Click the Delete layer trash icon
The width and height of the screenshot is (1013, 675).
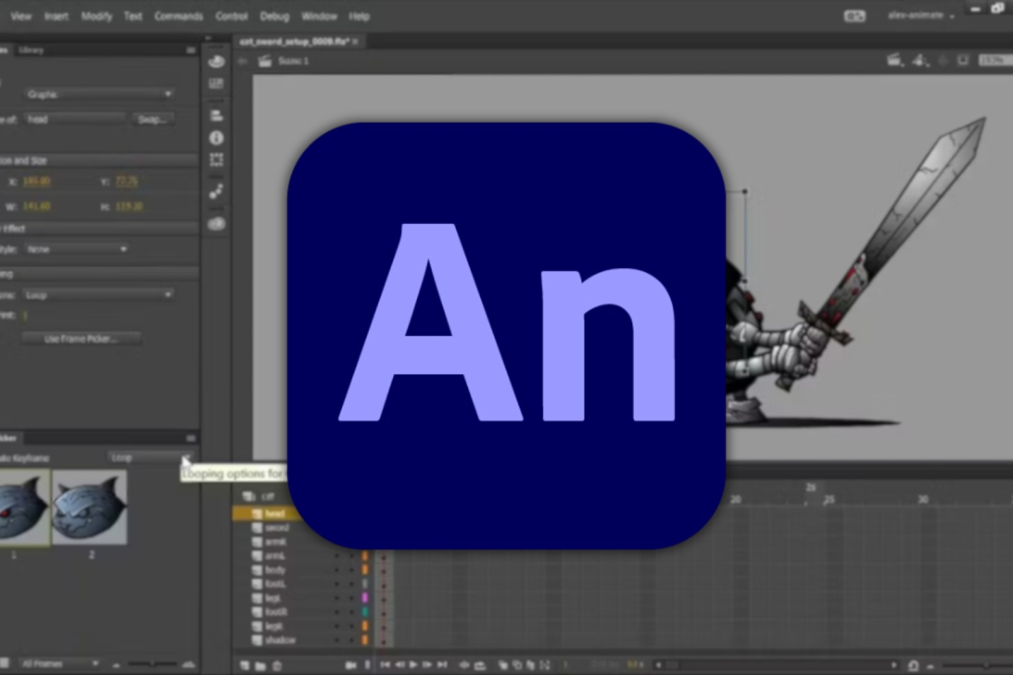277,666
